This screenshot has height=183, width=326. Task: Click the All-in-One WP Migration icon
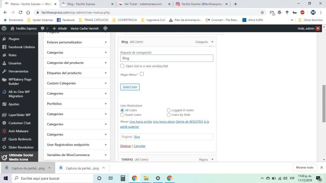tap(4, 92)
